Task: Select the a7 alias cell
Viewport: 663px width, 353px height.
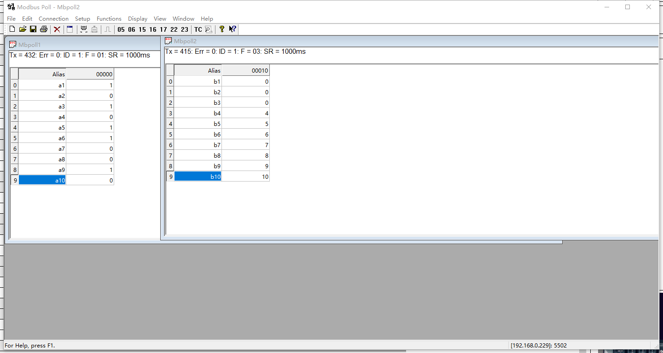Action: click(42, 148)
